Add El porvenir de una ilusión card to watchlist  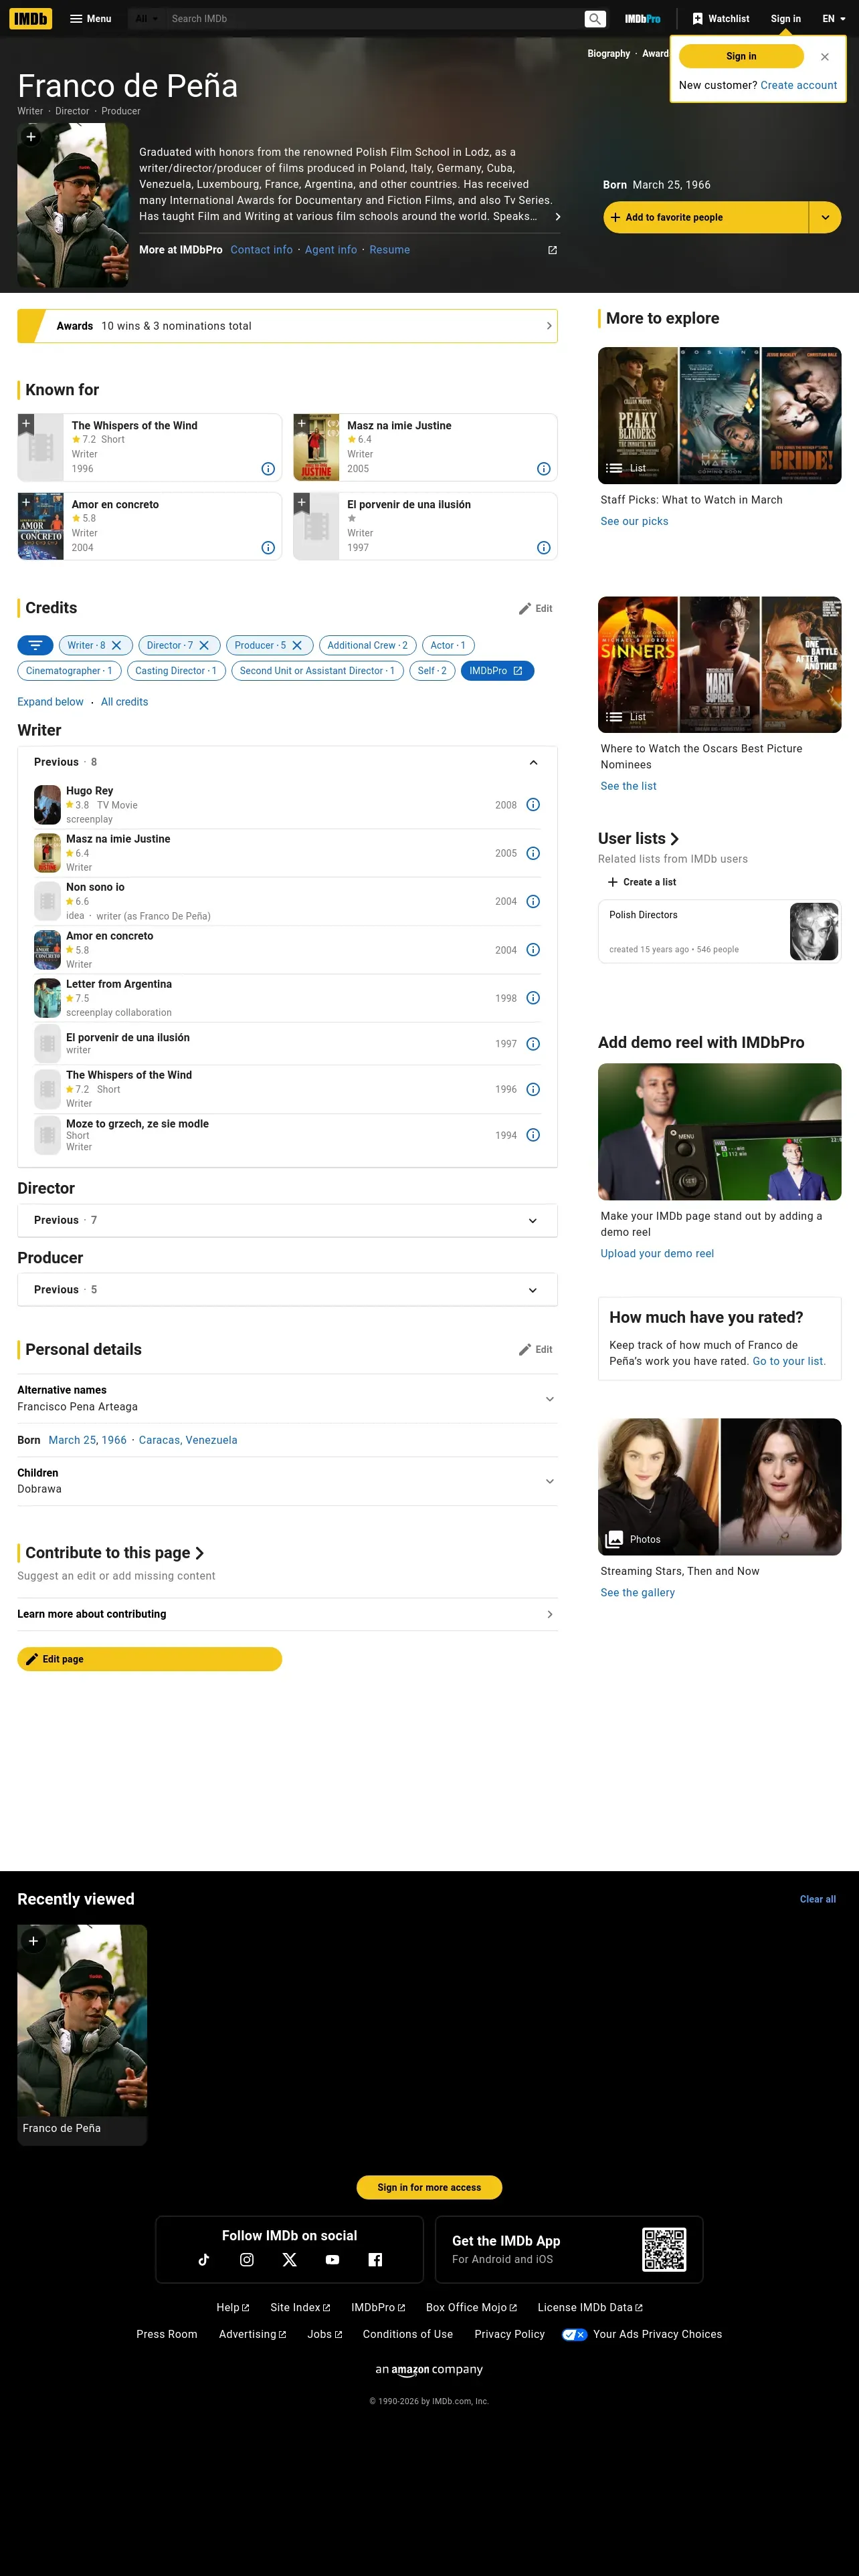[x=302, y=503]
